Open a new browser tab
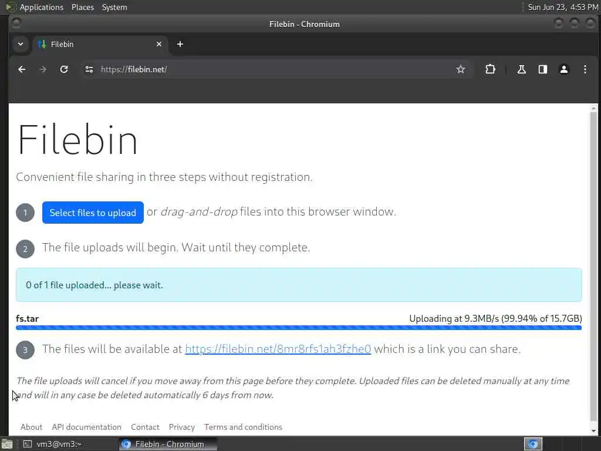Image resolution: width=601 pixels, height=451 pixels. (x=180, y=44)
